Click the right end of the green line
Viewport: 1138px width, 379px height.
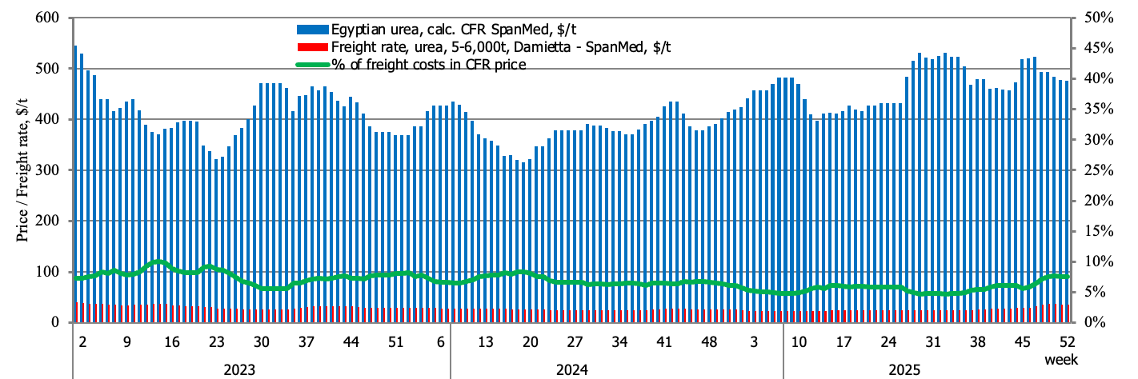tap(1067, 277)
